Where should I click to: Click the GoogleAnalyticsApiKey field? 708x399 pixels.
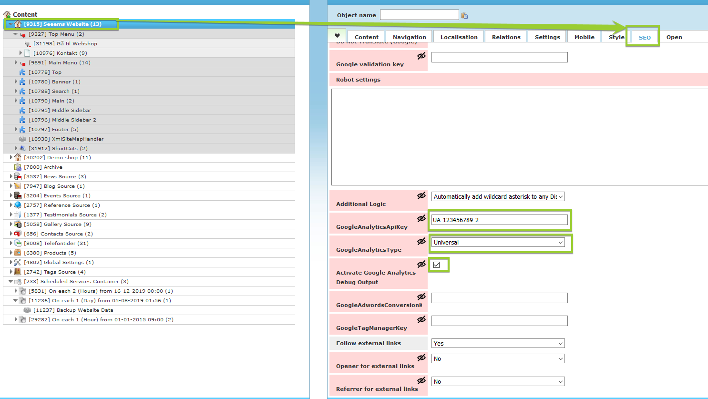tap(499, 220)
